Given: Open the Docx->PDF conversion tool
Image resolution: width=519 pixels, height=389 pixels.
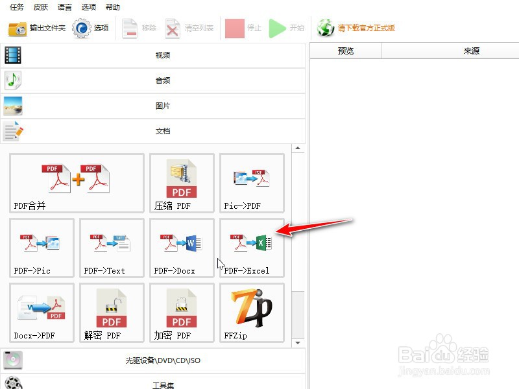Looking at the screenshot, I should click(x=42, y=312).
